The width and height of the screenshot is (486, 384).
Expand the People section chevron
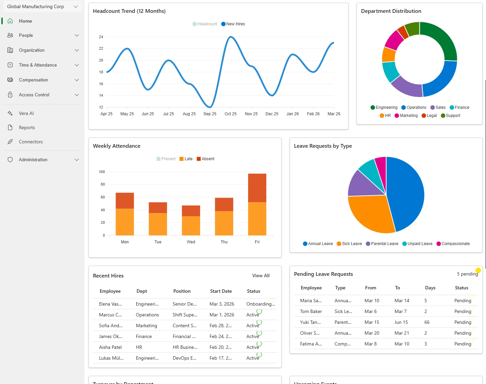click(x=77, y=35)
